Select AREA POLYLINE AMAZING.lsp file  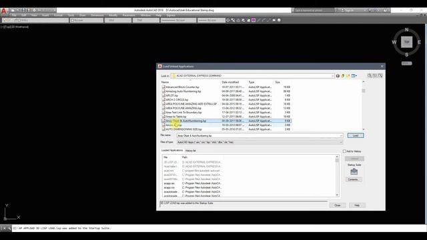[x=183, y=108]
